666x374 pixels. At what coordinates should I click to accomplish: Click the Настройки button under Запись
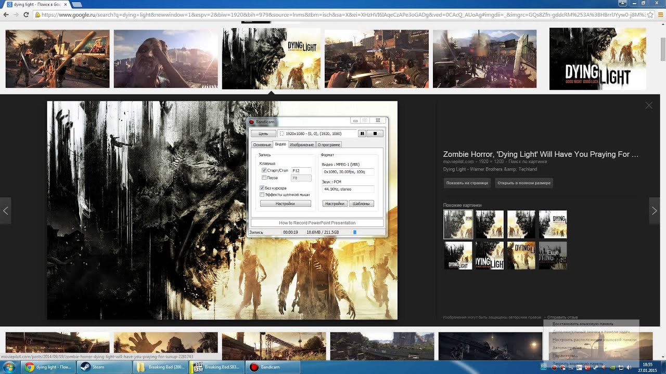[285, 204]
